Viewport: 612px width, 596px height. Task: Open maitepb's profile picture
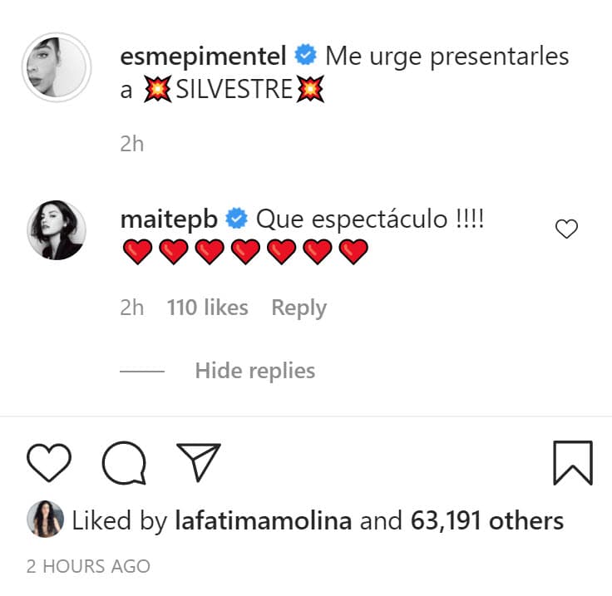57,230
